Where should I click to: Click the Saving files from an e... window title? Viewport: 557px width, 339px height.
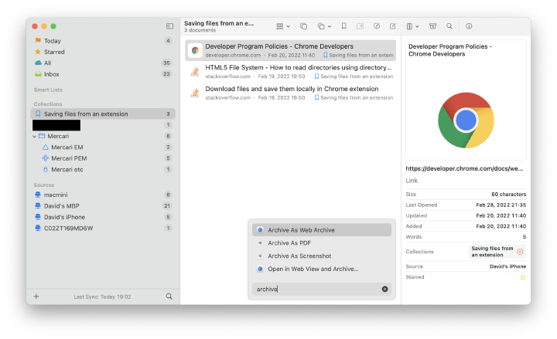219,23
